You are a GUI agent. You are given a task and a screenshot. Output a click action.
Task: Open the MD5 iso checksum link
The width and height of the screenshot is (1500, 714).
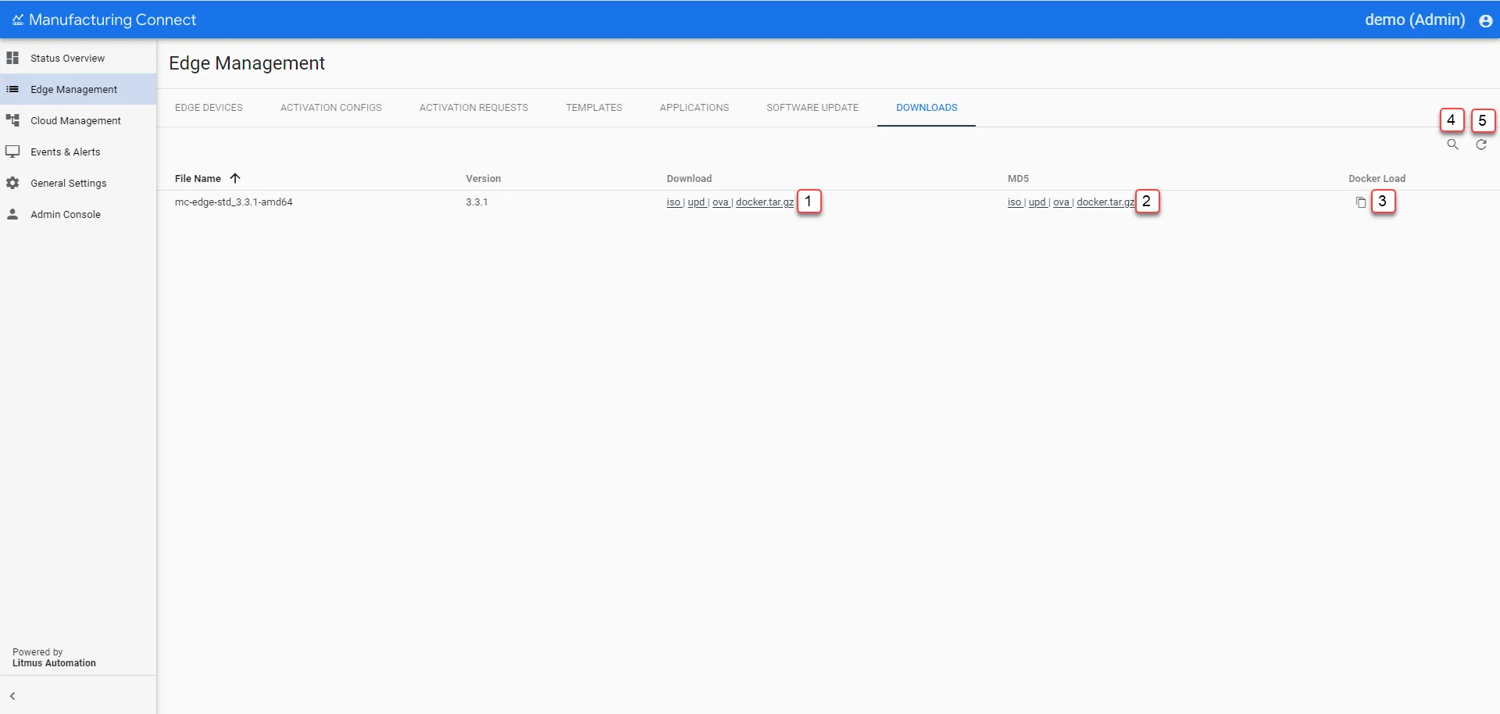click(x=1014, y=202)
